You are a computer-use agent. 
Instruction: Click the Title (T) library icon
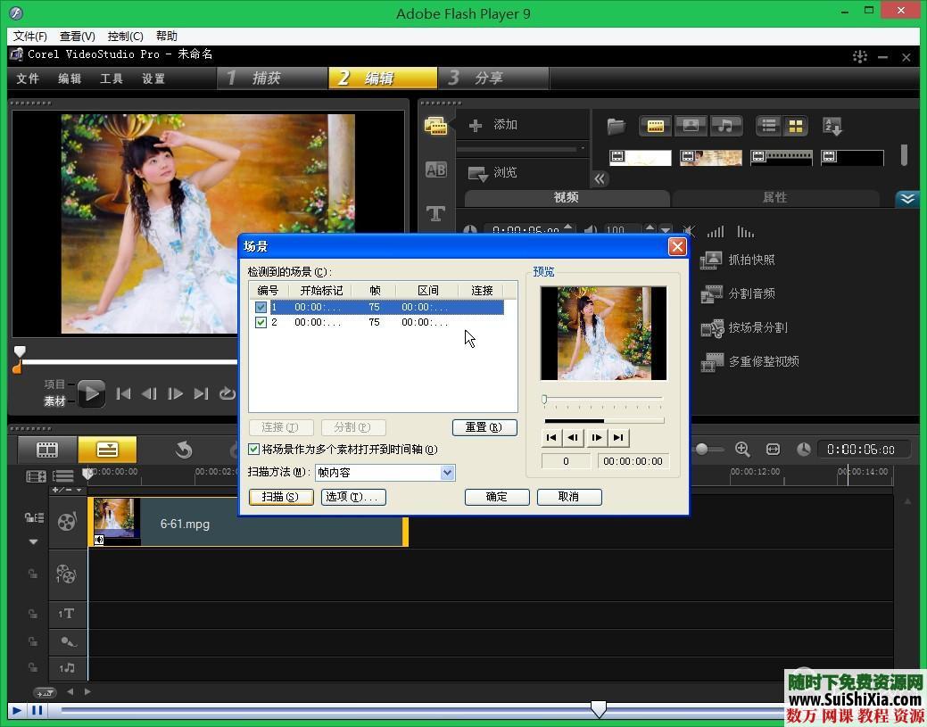[x=435, y=213]
